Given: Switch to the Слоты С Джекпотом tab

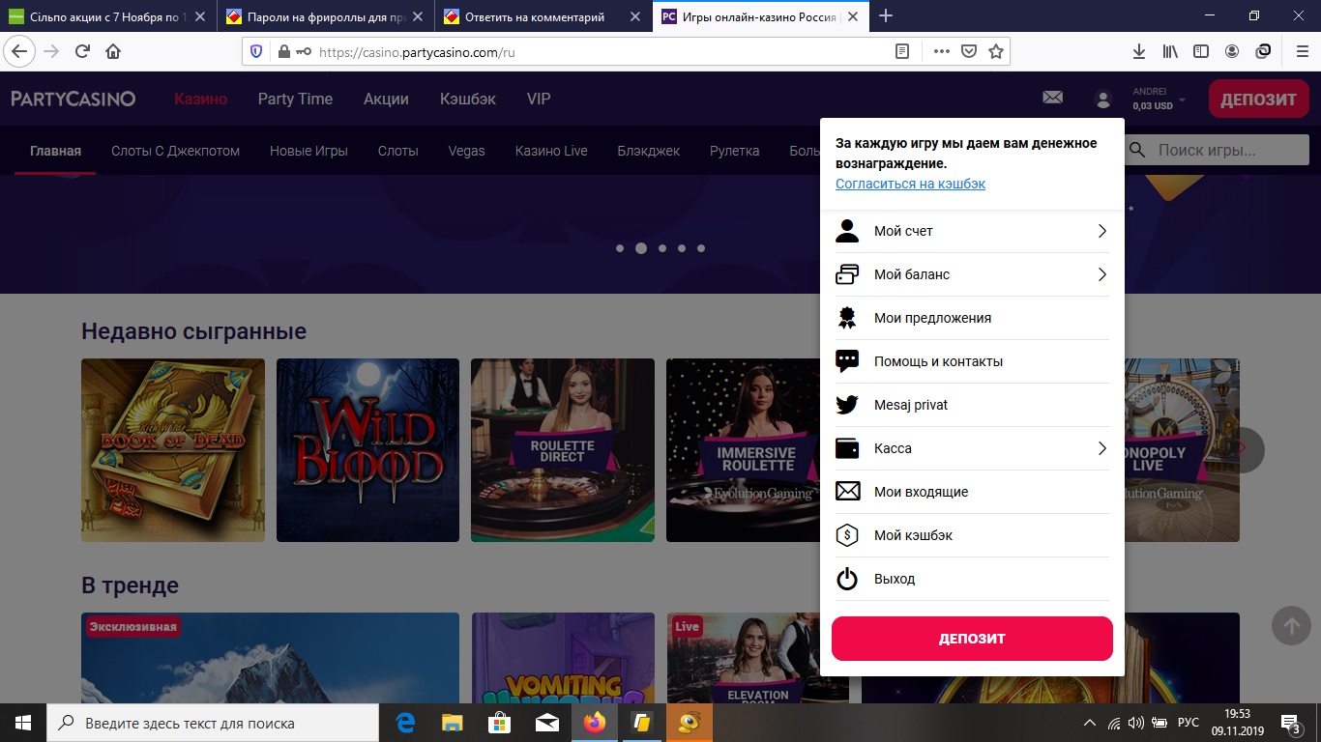Looking at the screenshot, I should coord(175,151).
